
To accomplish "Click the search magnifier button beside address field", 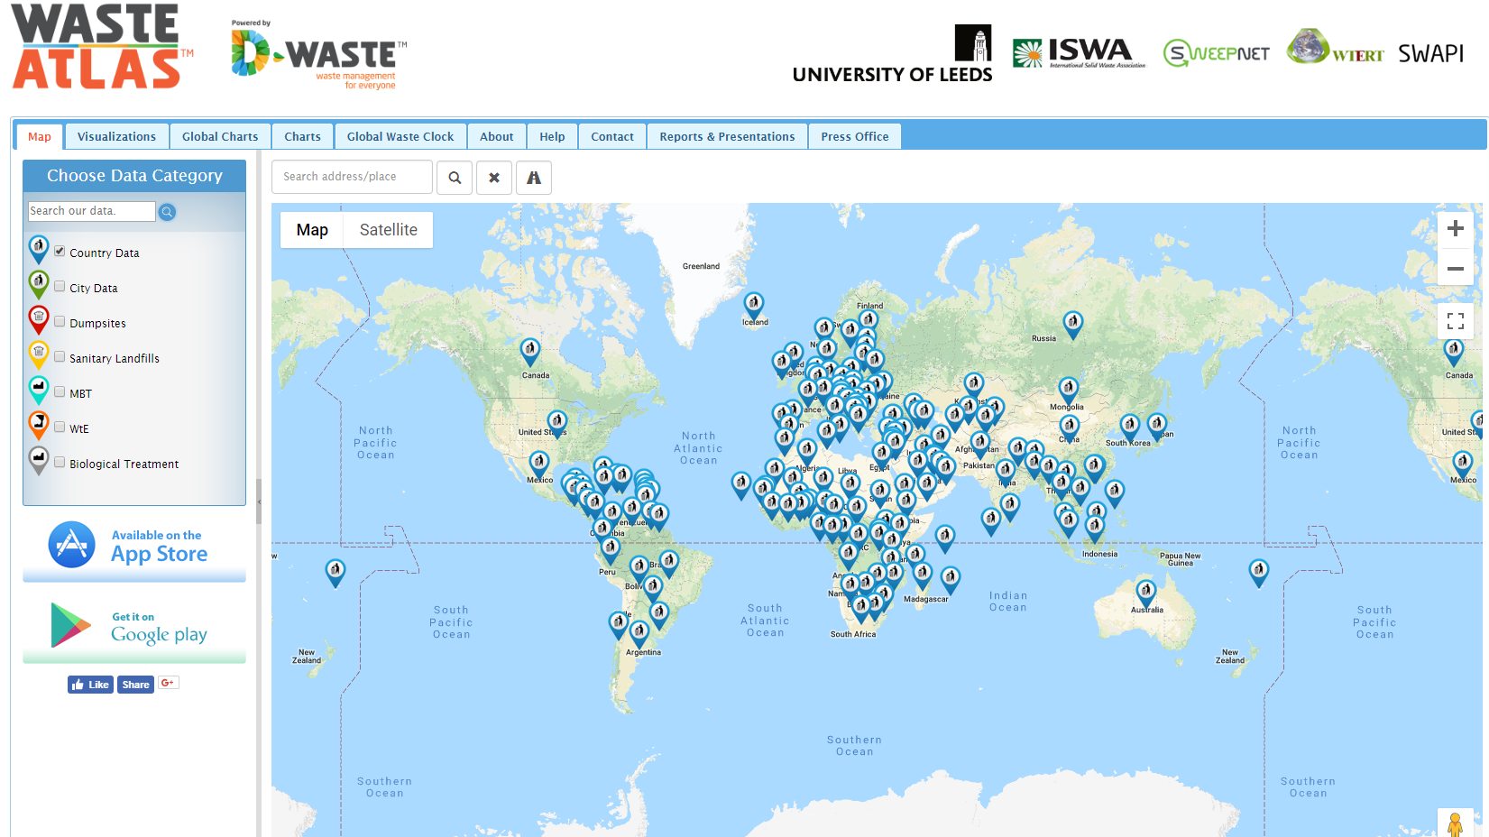I will tap(455, 178).
